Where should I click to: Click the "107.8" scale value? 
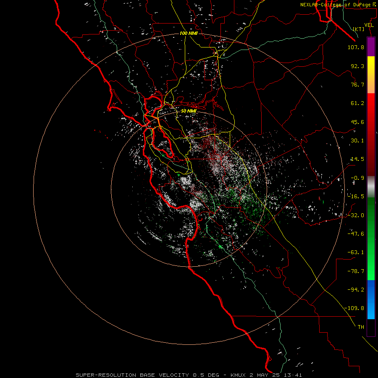tap(356, 47)
